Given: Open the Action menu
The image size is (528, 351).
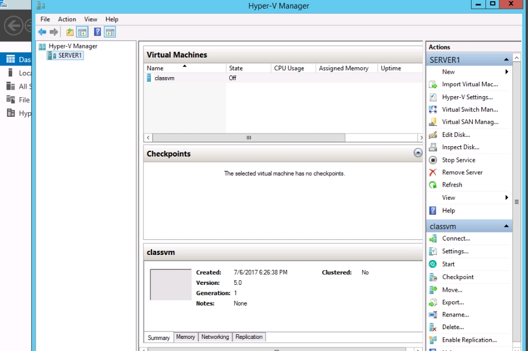Looking at the screenshot, I should (67, 19).
